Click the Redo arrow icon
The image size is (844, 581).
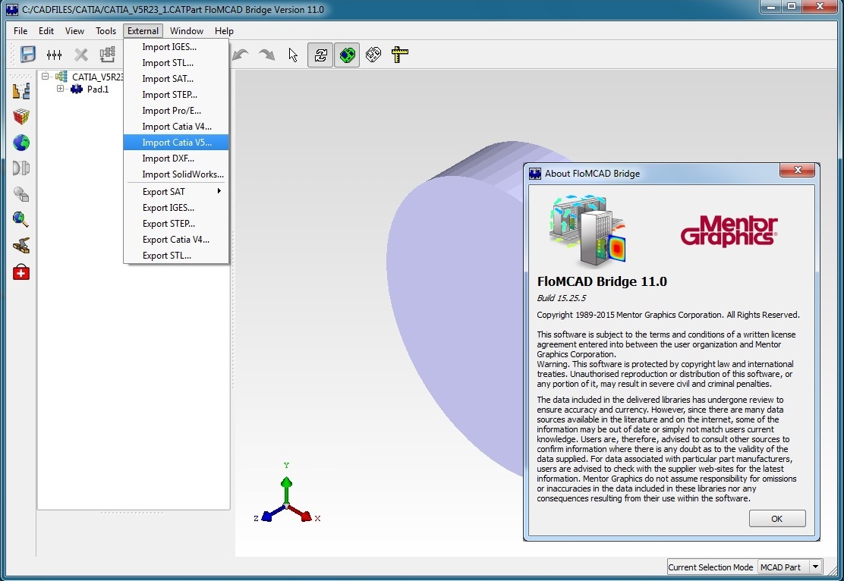point(267,55)
